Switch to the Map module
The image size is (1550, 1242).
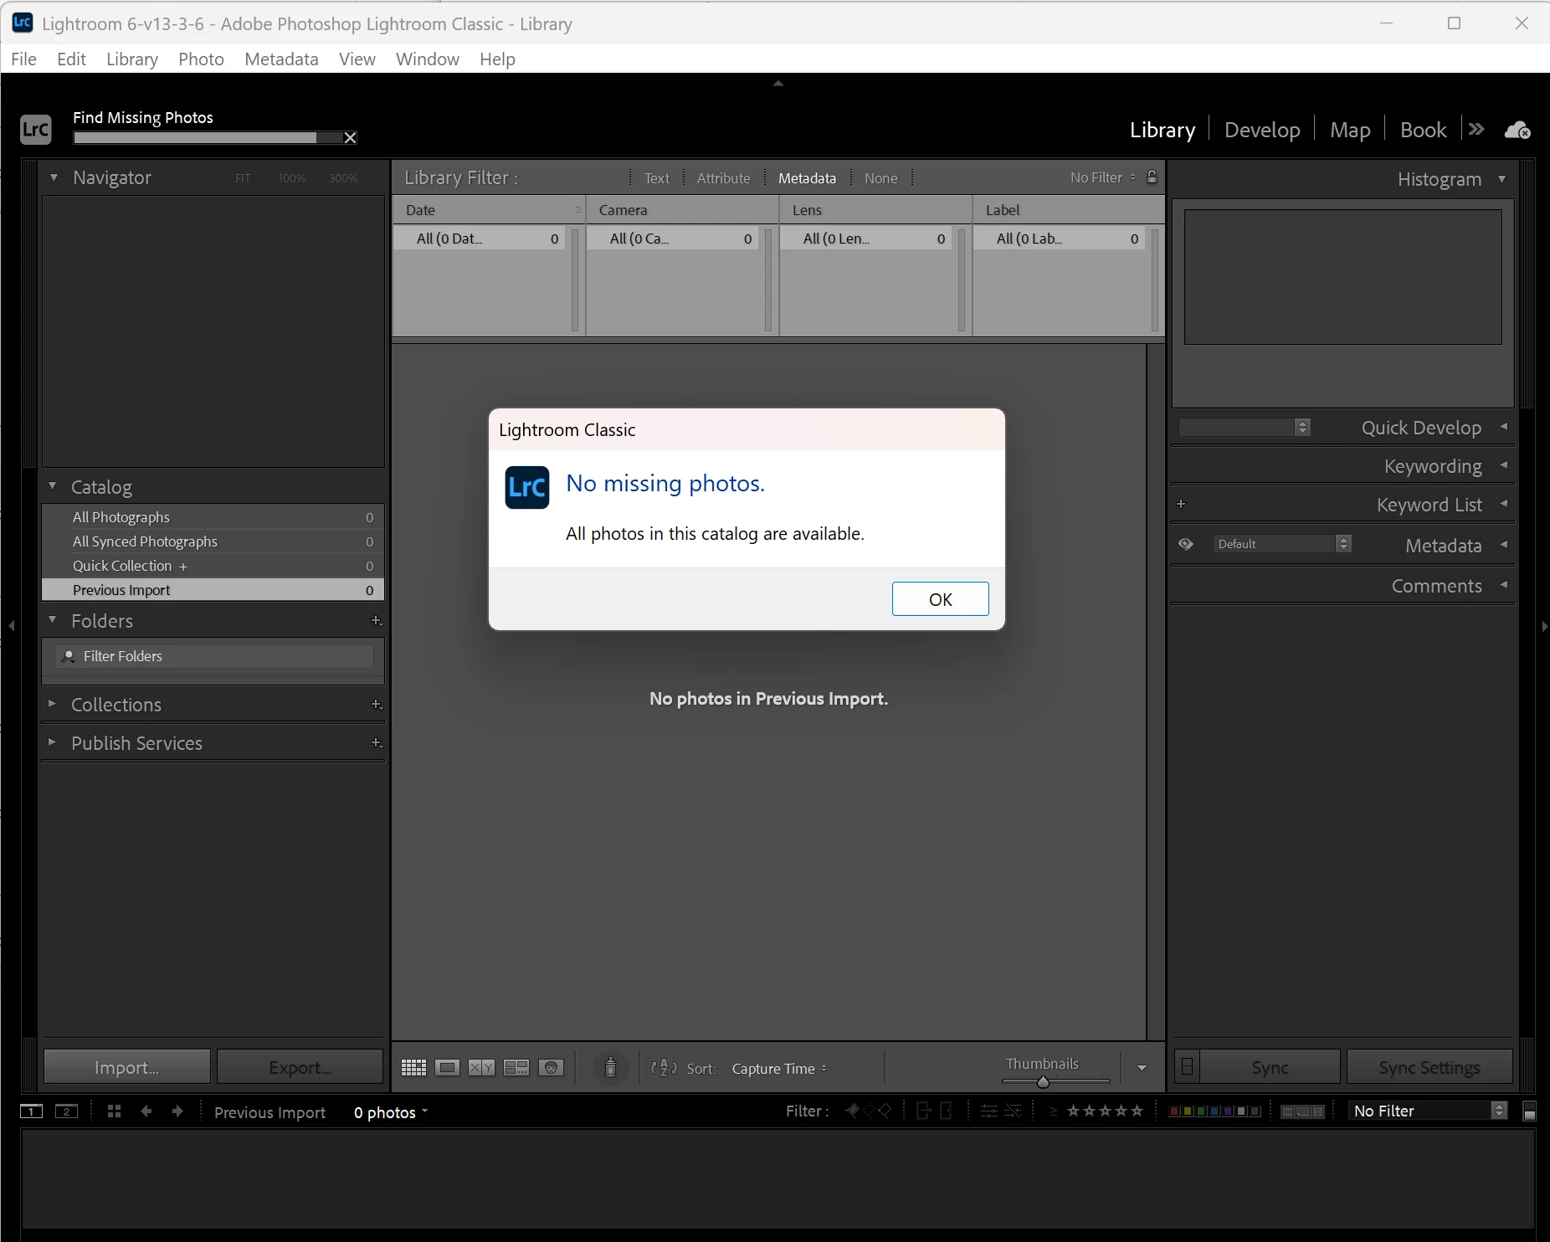[1350, 130]
